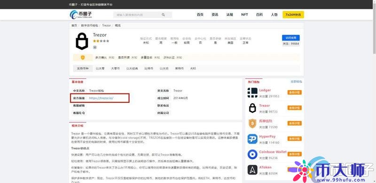Click 查看详情 button for Trezor
The height and width of the screenshot is (183, 376).
(x=295, y=108)
